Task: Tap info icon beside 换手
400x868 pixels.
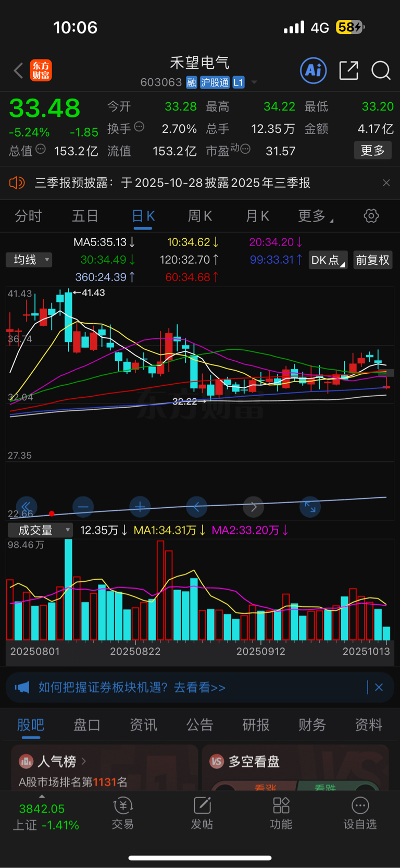Action: [x=139, y=127]
